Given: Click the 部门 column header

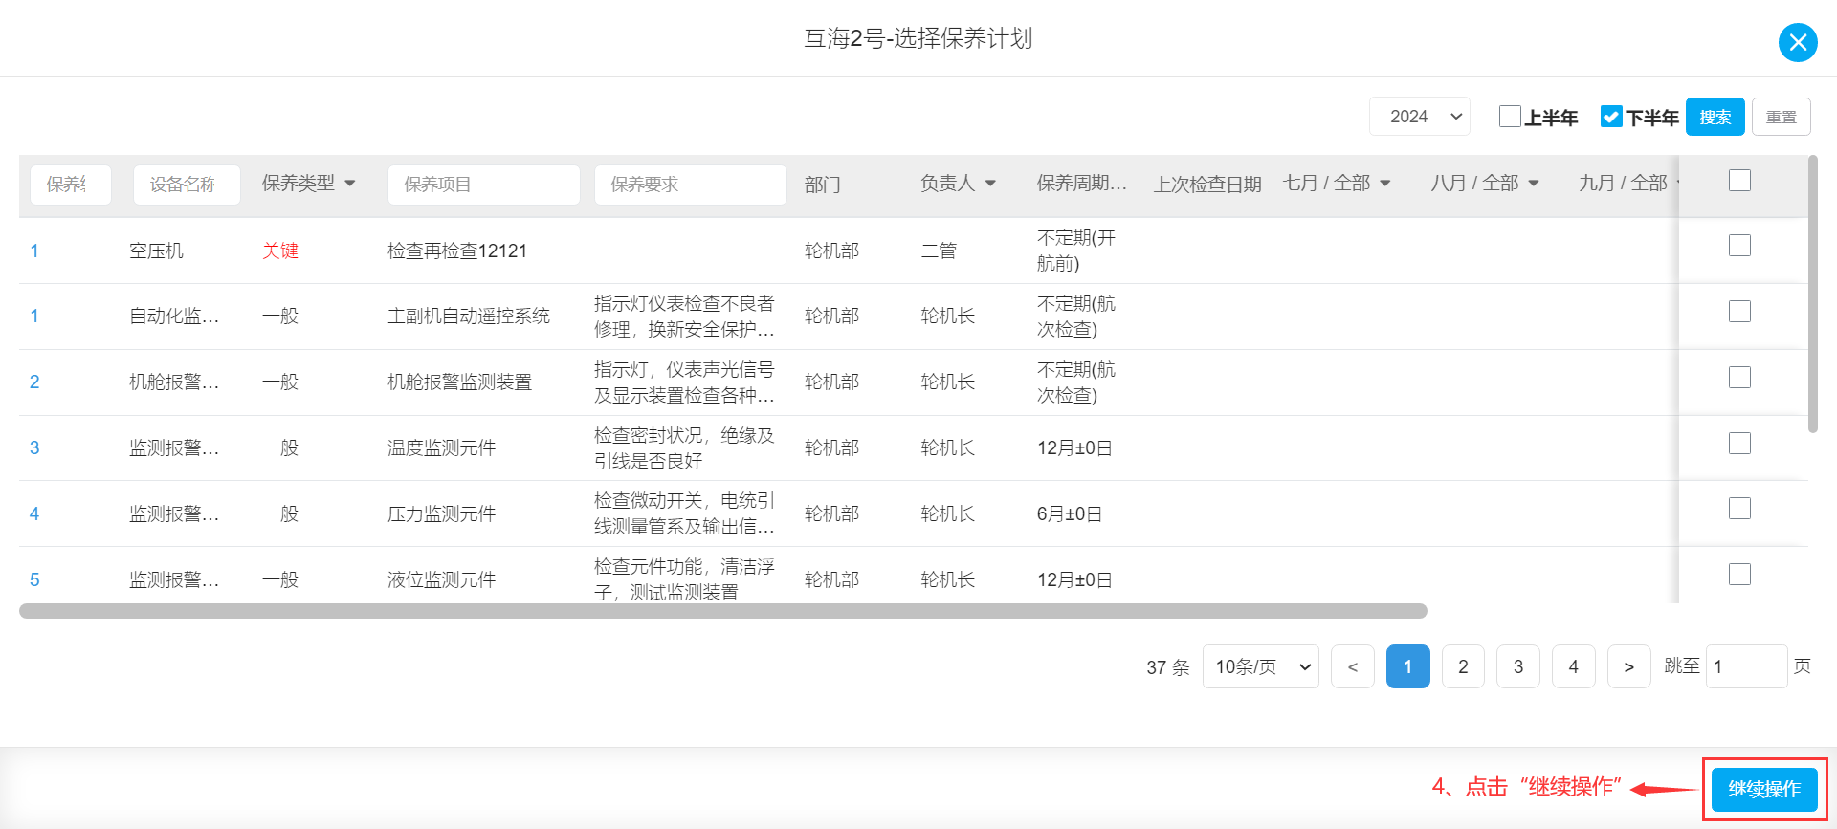Looking at the screenshot, I should (x=823, y=184).
